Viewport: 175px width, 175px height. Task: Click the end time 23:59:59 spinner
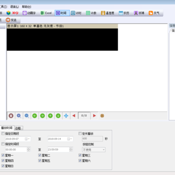[71, 150]
